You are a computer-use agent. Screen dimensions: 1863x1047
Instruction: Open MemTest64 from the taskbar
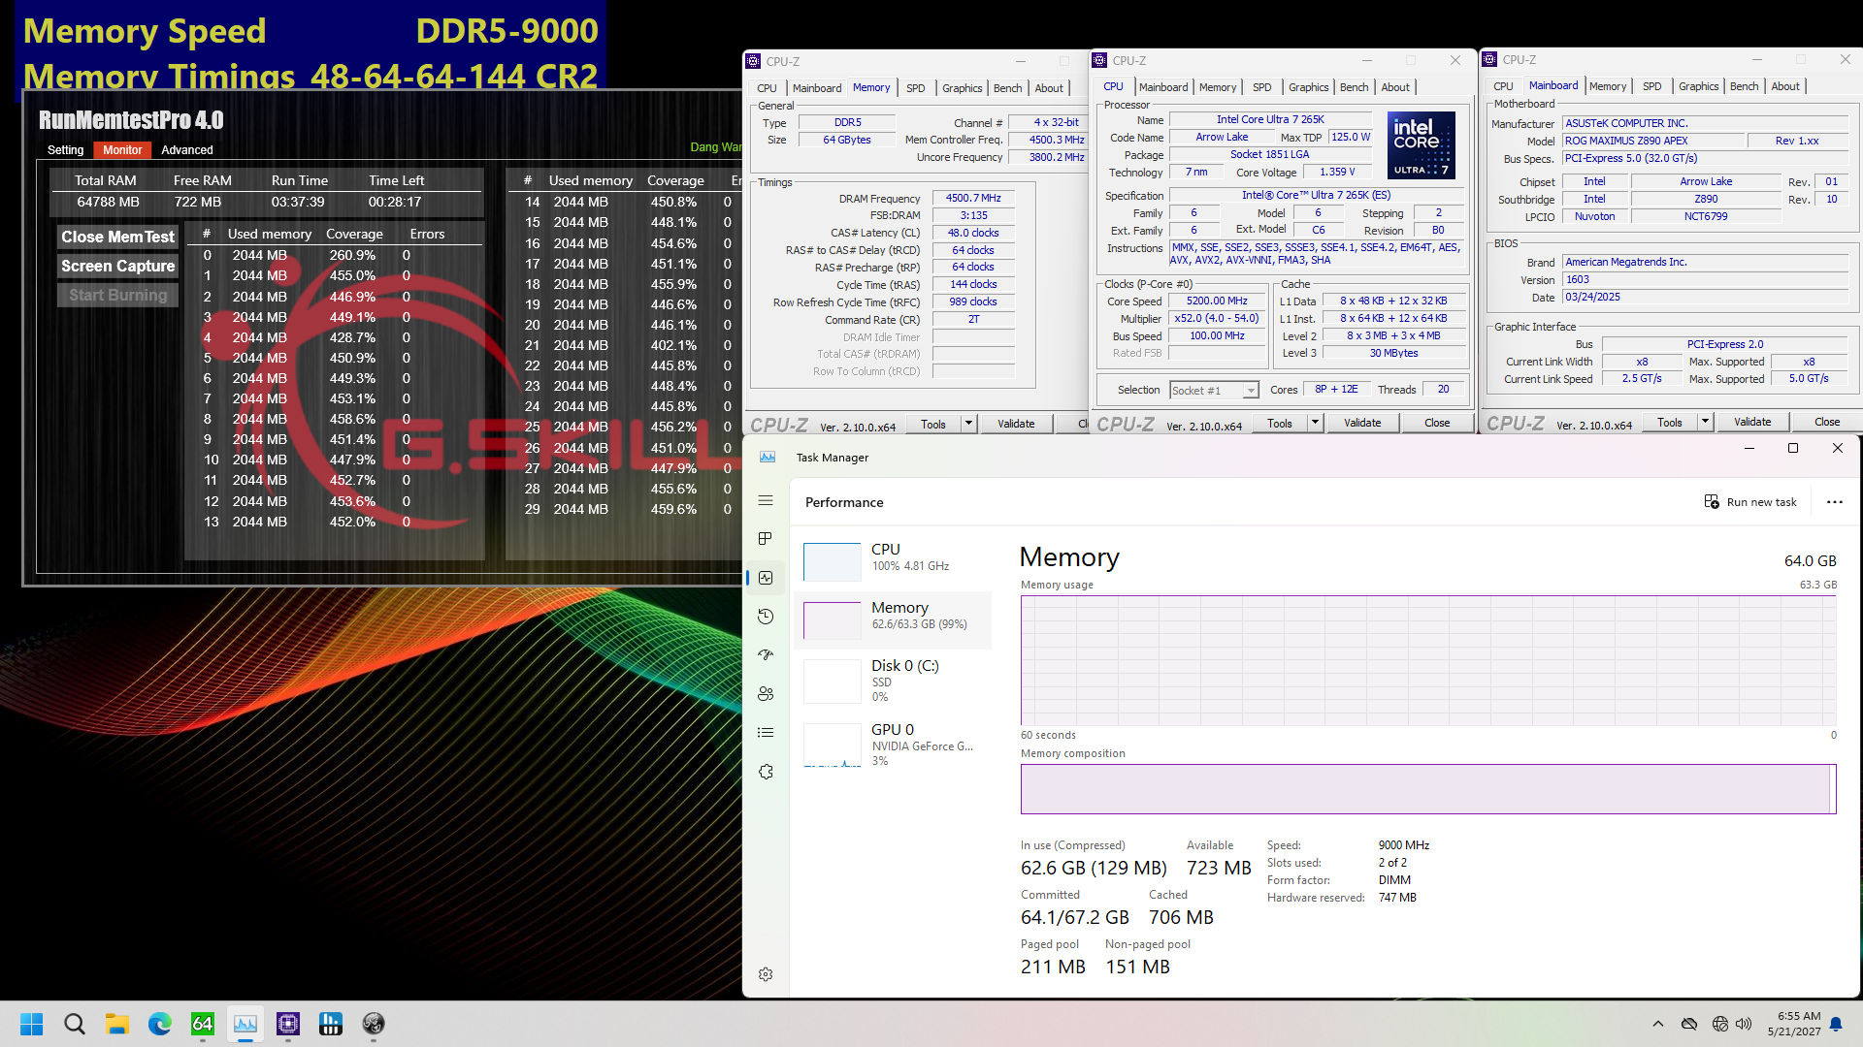pos(203,1024)
